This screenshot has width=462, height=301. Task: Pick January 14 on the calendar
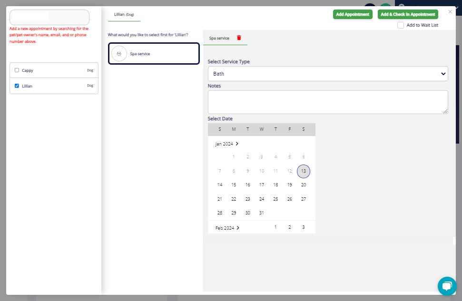220,185
